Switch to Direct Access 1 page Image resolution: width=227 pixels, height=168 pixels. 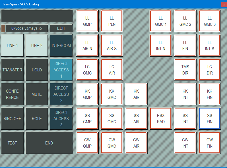pos(61,70)
